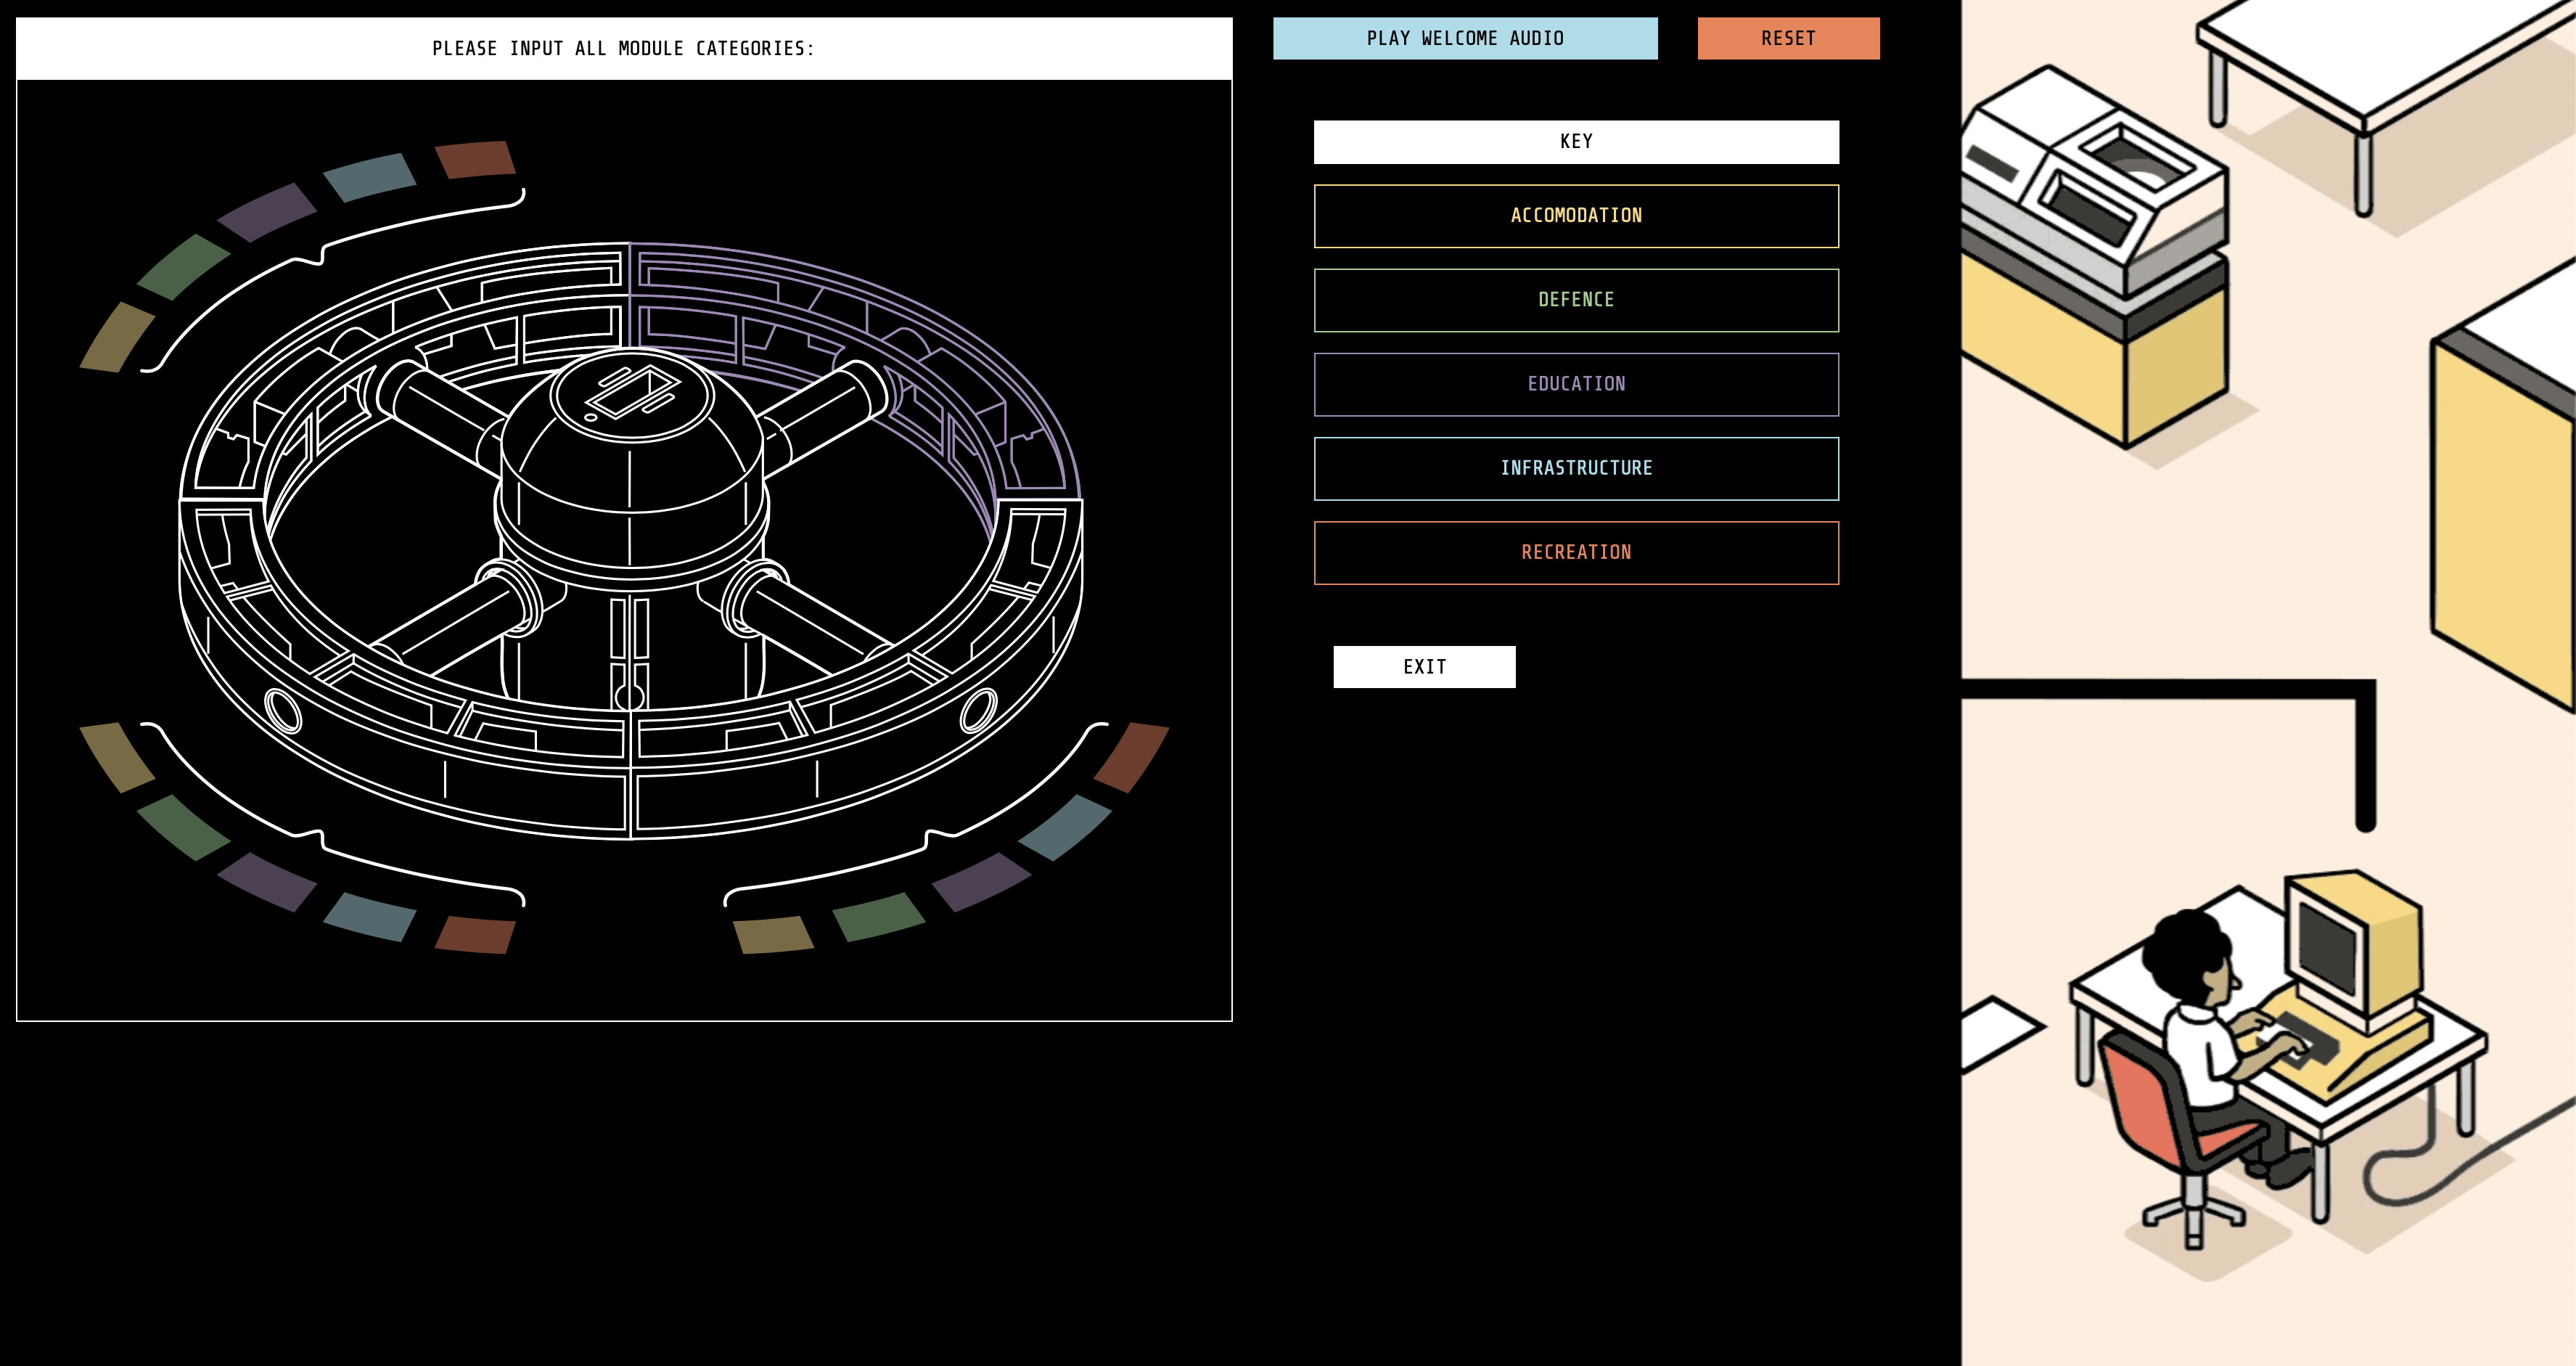Viewport: 2576px width, 1366px height.
Task: Click the Key header label
Action: [1575, 142]
